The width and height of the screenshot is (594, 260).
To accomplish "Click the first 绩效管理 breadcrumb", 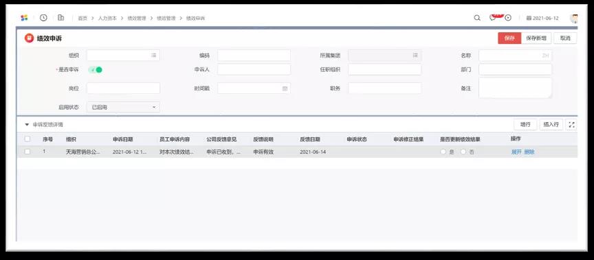I will [137, 18].
